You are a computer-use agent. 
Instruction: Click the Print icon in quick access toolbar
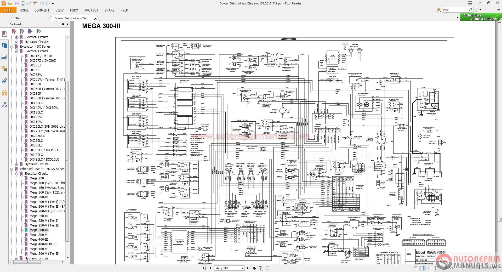coord(23,3)
